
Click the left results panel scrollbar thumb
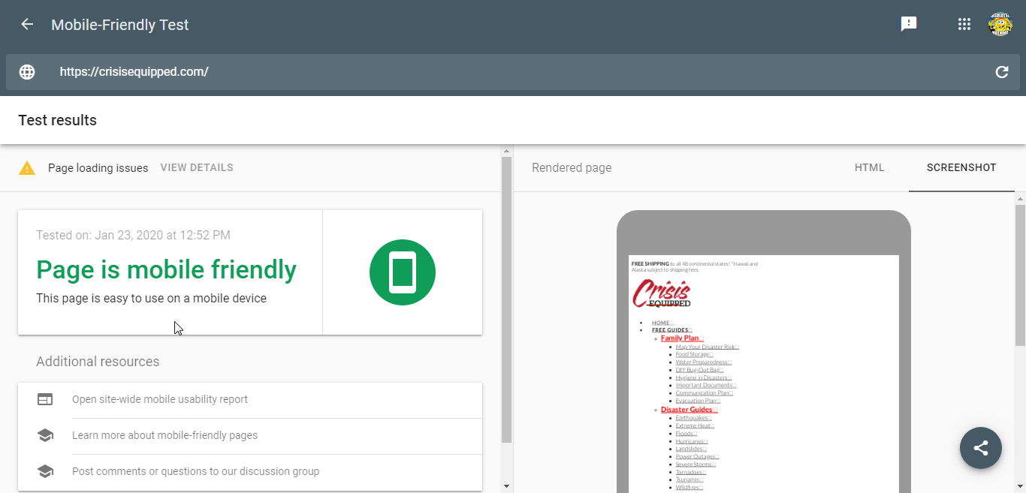pyautogui.click(x=506, y=300)
